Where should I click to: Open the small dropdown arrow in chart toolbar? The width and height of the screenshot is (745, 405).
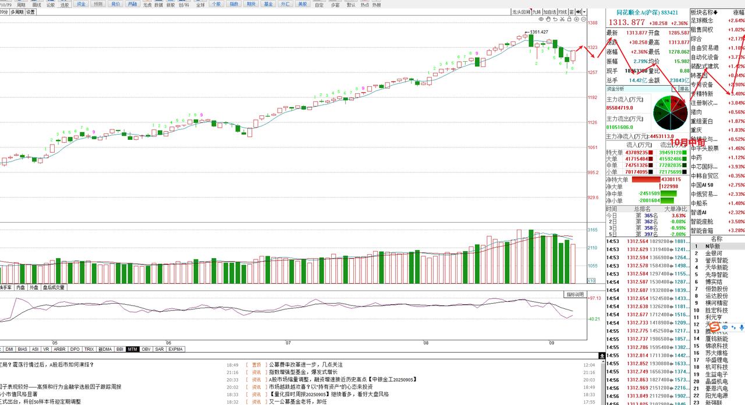(x=584, y=12)
